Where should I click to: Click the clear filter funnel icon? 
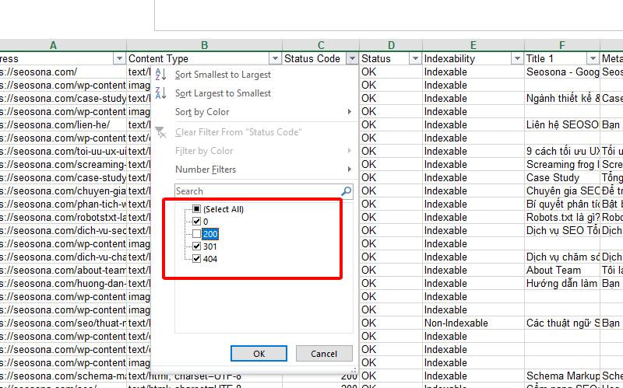160,132
